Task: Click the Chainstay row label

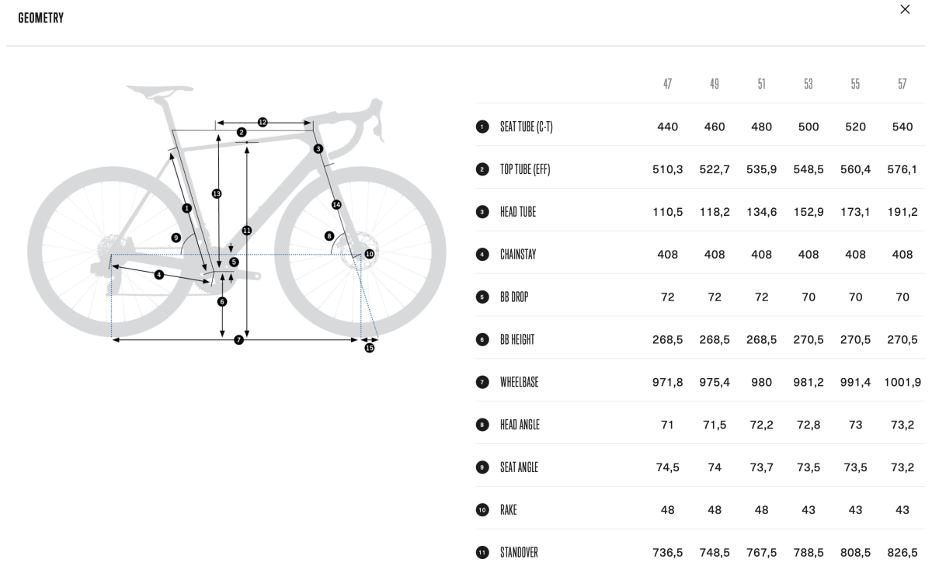Action: click(x=518, y=255)
